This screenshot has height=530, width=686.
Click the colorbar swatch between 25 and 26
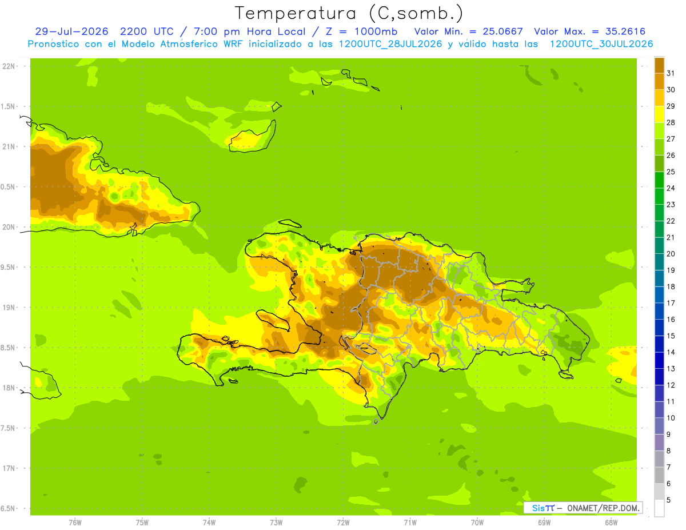tap(659, 164)
